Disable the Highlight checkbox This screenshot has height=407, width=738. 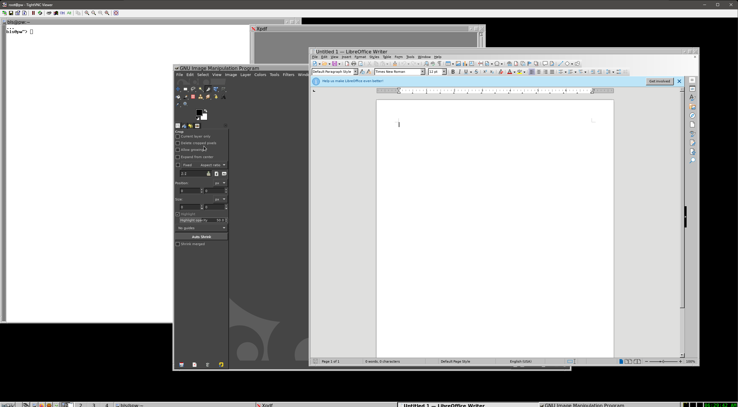pyautogui.click(x=178, y=214)
